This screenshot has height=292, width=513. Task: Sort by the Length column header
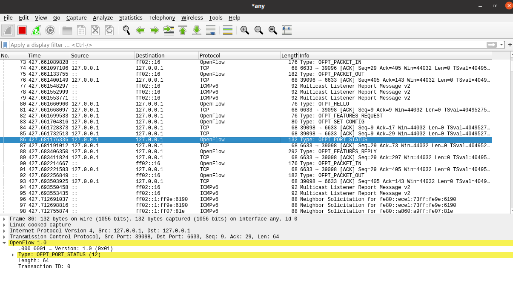(x=289, y=56)
